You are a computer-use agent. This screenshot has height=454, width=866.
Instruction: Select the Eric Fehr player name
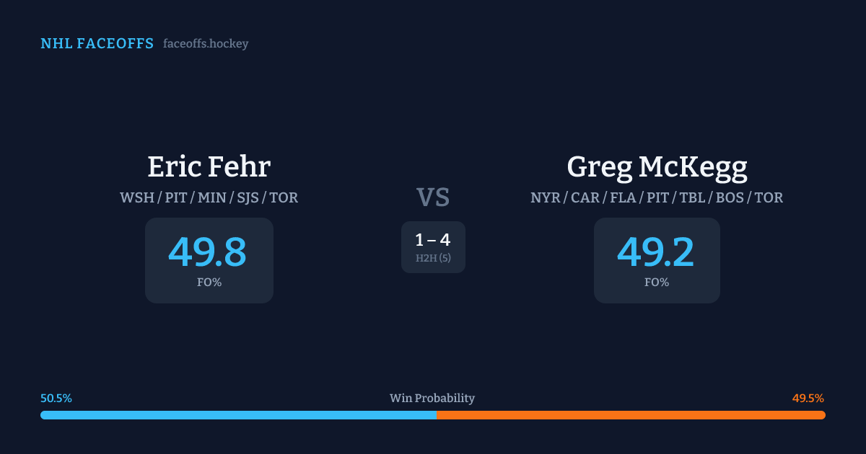coord(209,166)
